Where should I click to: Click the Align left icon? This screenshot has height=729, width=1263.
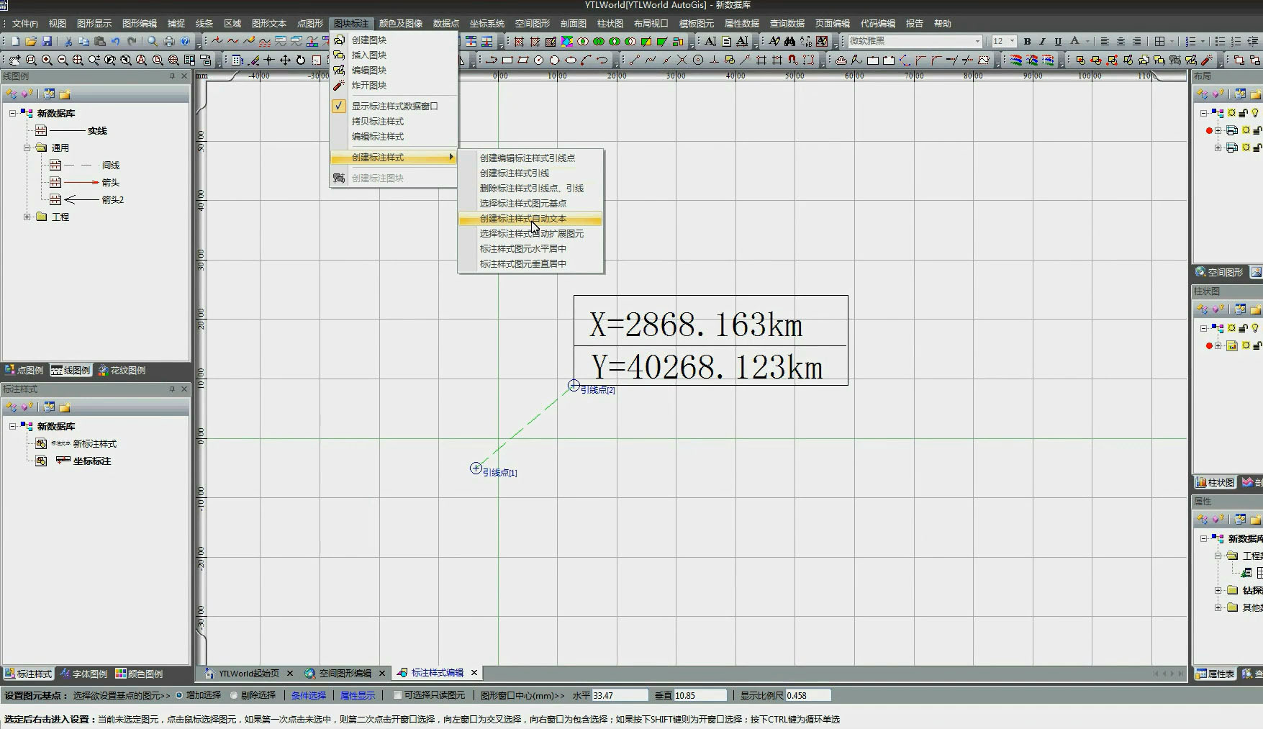[x=1105, y=41]
